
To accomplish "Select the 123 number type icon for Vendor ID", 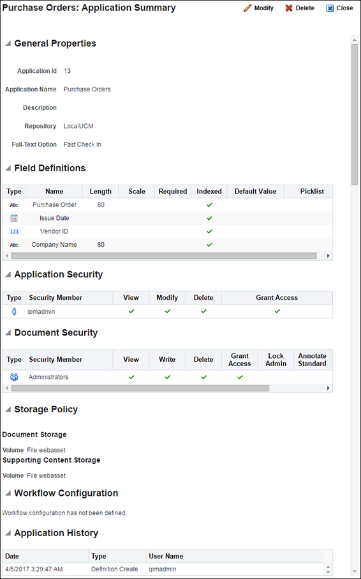I will [x=14, y=231].
